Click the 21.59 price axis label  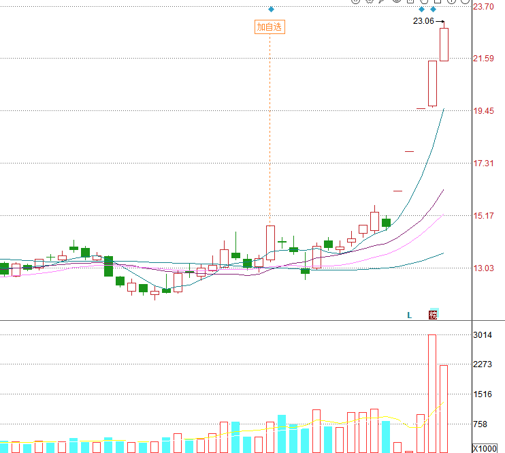click(x=483, y=59)
